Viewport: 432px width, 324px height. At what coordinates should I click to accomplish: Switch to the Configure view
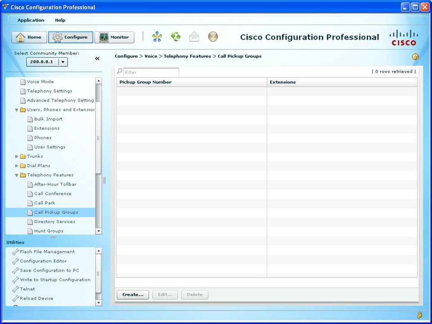[x=71, y=37]
